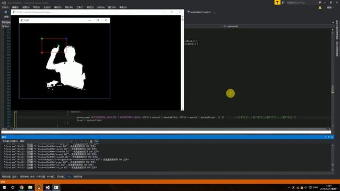Close the Output panel
Viewport: 340px width, 191px height.
tap(331, 137)
